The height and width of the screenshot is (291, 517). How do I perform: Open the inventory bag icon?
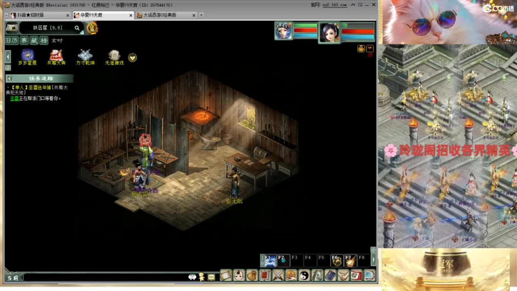252,275
